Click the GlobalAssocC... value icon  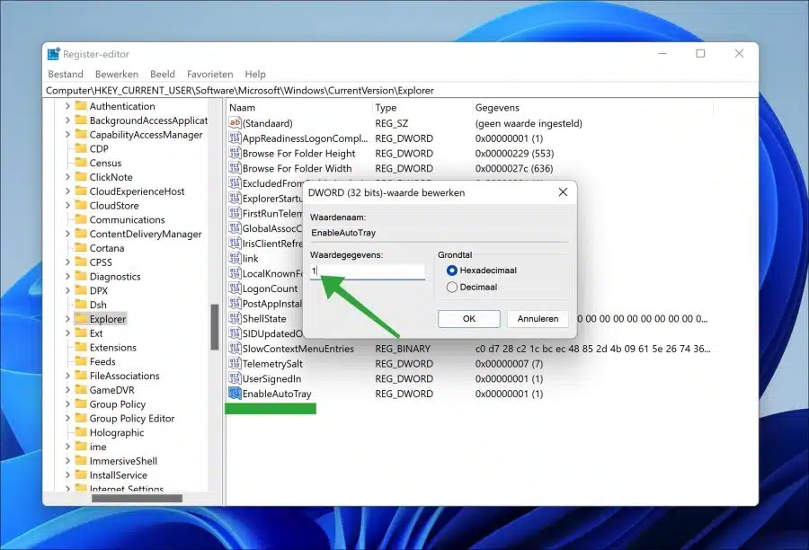pyautogui.click(x=235, y=228)
